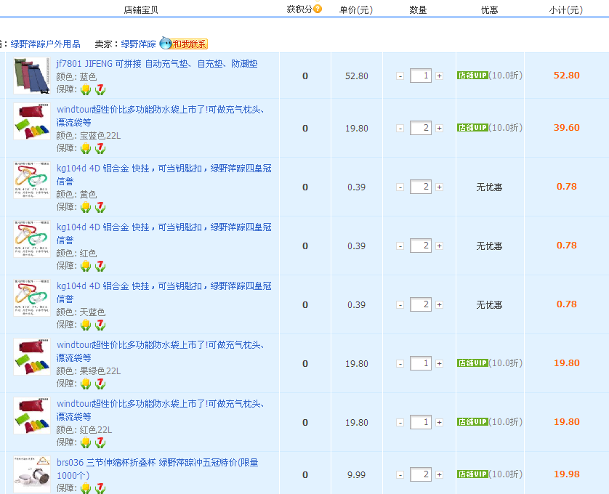The height and width of the screenshot is (494, 609).
Task: Decrease quantity of 果绿色22L waterproof bag
Action: (x=400, y=364)
